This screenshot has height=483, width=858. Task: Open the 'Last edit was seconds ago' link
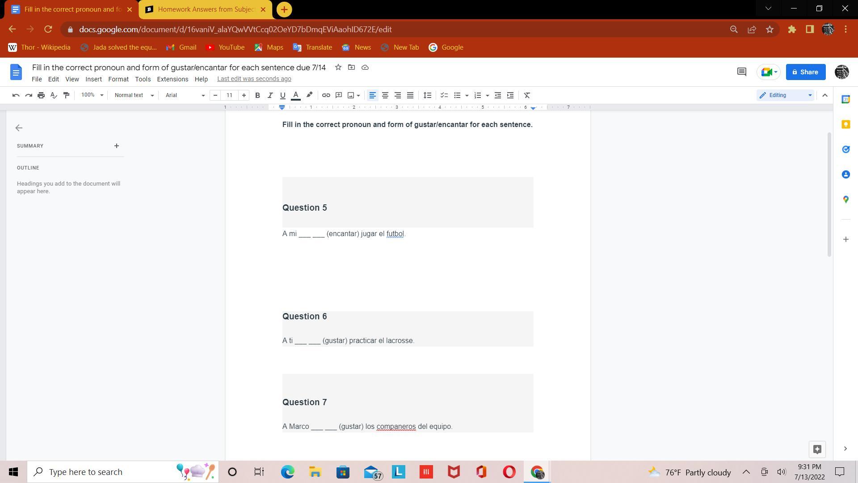pos(254,79)
